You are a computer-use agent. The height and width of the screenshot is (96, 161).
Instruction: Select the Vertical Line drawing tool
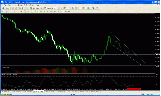pos(11,11)
